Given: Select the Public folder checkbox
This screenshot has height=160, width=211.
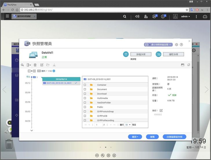Looking at the screenshot, I should [x=85, y=107].
